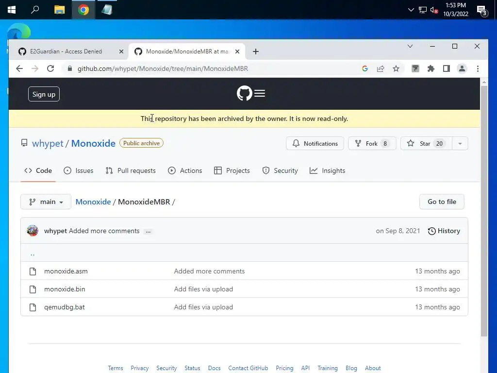This screenshot has height=373, width=497.
Task: Go back to previous page
Action: tap(19, 68)
